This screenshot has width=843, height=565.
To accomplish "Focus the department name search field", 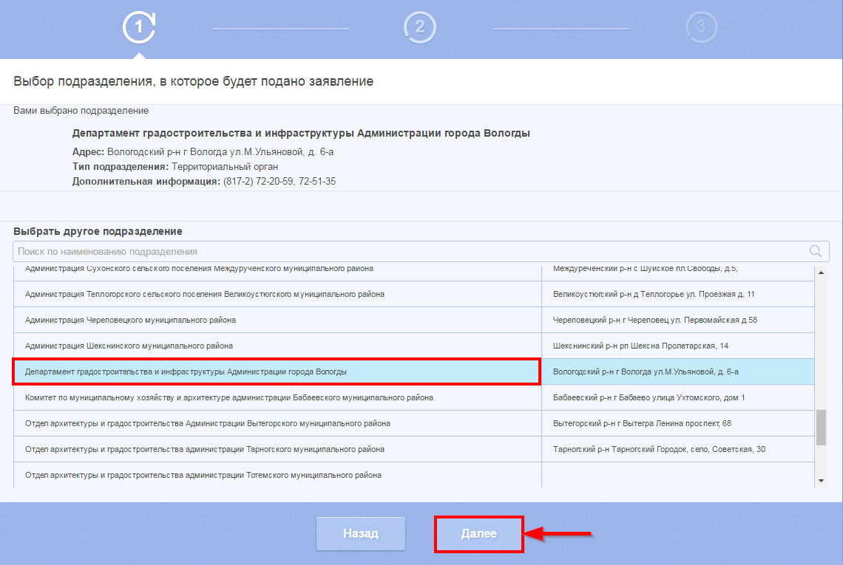I will (407, 251).
